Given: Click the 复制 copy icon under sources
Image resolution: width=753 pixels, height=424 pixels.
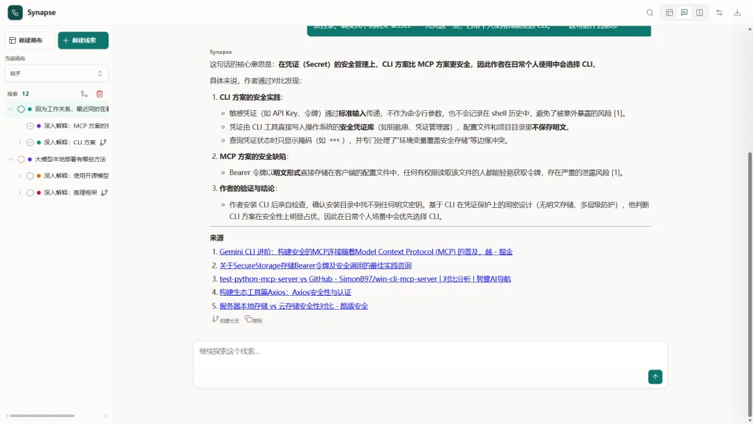Looking at the screenshot, I should click(x=248, y=319).
